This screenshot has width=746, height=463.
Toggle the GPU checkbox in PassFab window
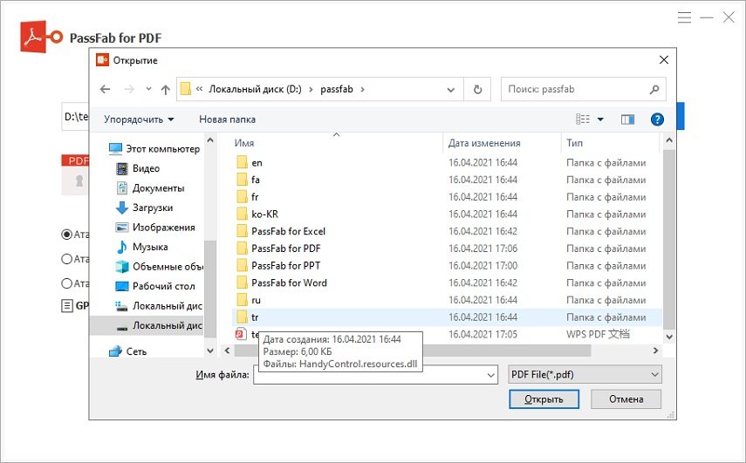click(67, 306)
